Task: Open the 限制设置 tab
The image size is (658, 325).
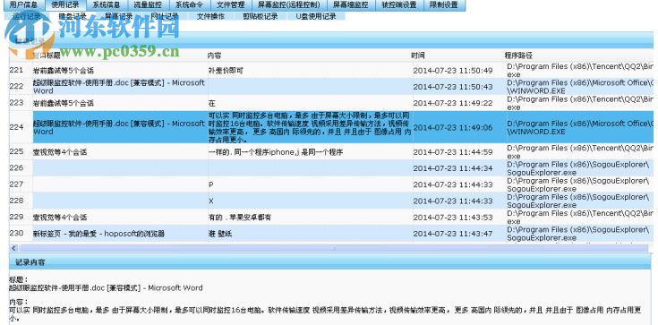Action: click(x=444, y=5)
